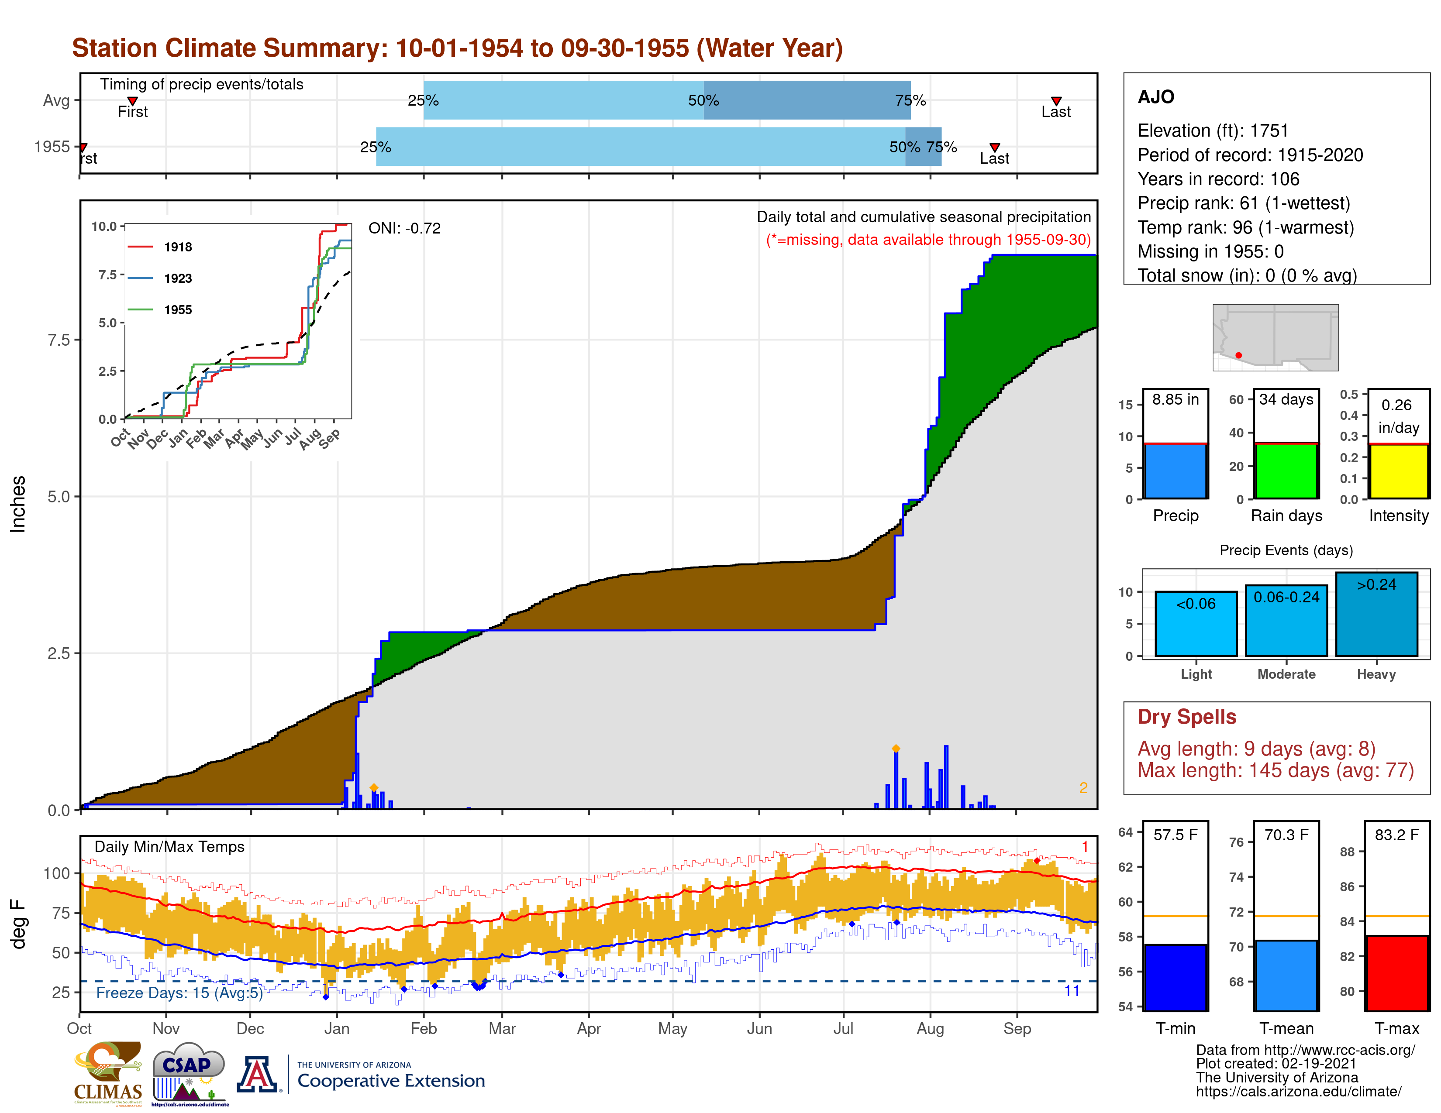Image resolution: width=1441 pixels, height=1113 pixels.
Task: Click the 1918 red legend entry
Action: tap(160, 247)
